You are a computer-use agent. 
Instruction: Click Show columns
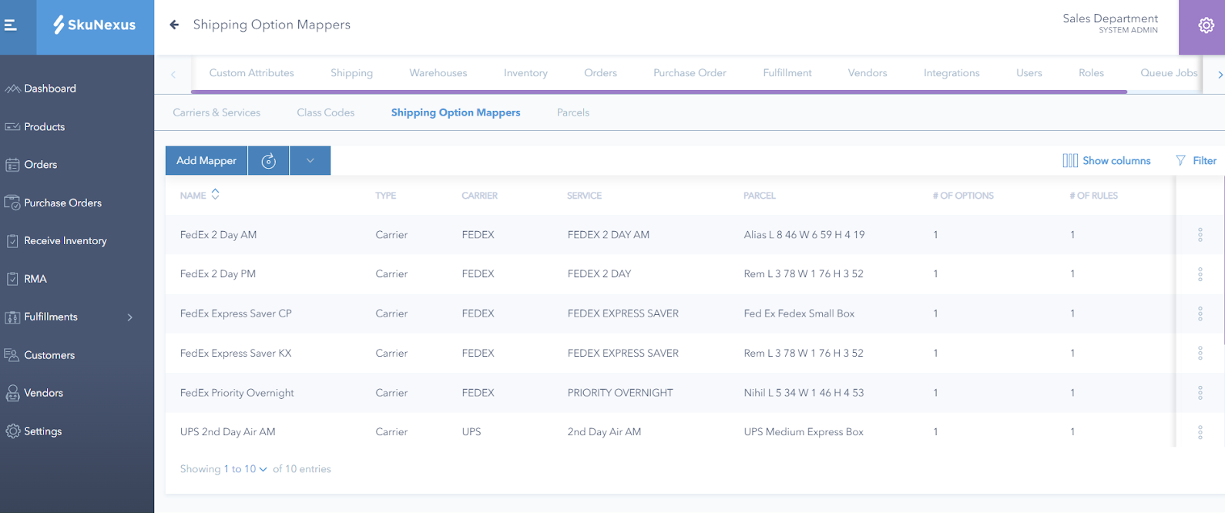(x=1106, y=161)
